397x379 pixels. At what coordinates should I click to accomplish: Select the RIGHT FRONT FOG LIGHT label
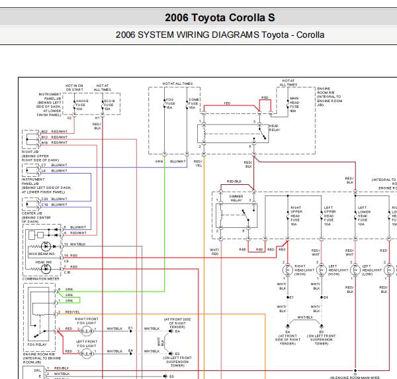point(87,321)
